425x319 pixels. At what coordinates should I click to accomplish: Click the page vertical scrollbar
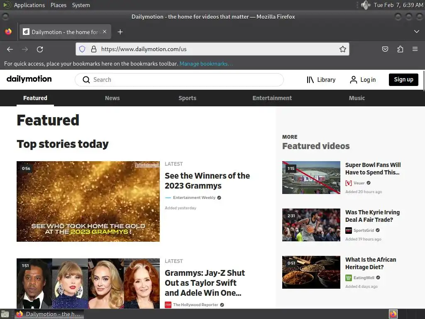[424, 81]
